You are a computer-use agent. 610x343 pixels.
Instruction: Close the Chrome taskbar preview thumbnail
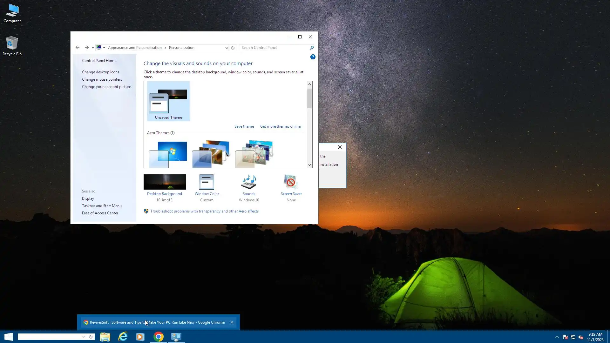232,322
